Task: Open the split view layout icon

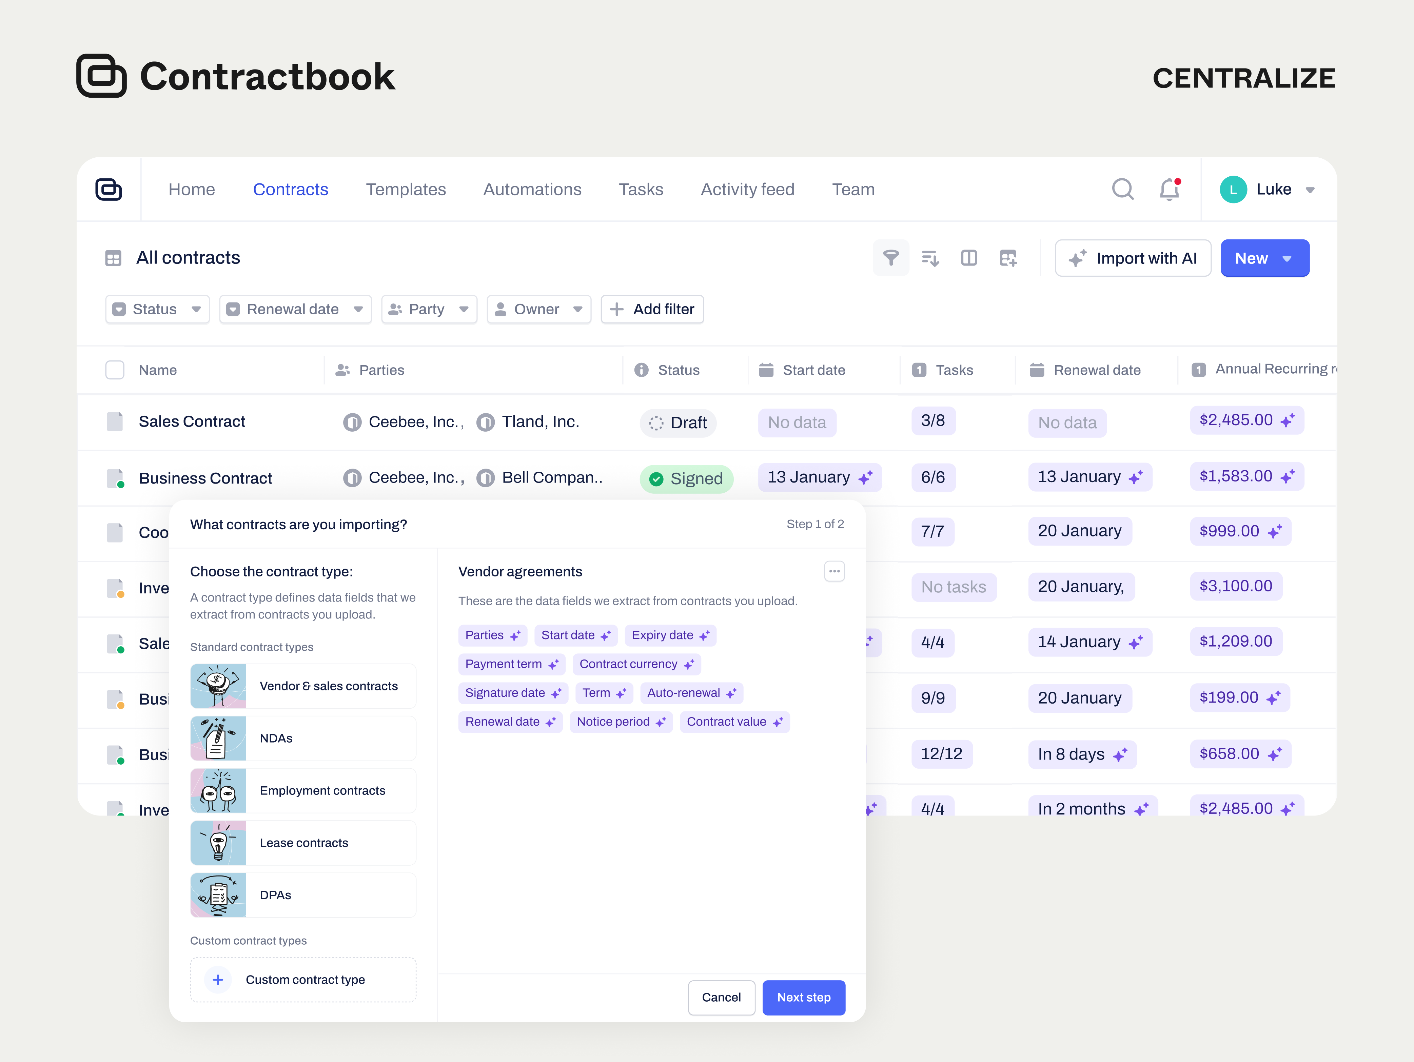Action: click(969, 258)
